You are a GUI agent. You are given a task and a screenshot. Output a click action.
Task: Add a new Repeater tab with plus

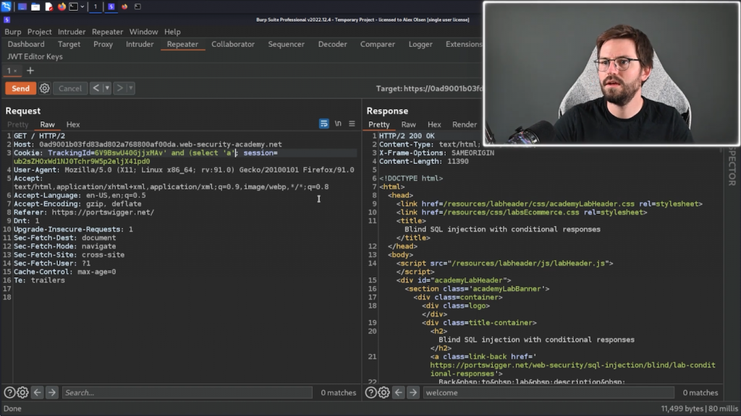30,71
